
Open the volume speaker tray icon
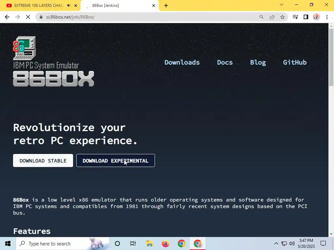[x=292, y=243]
